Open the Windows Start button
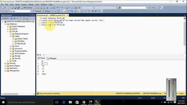The width and height of the screenshot is (187, 105). [3, 102]
